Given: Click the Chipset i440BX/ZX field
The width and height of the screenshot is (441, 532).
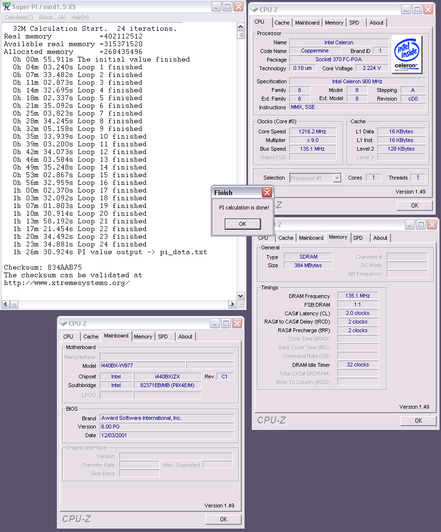Looking at the screenshot, I should [x=168, y=376].
